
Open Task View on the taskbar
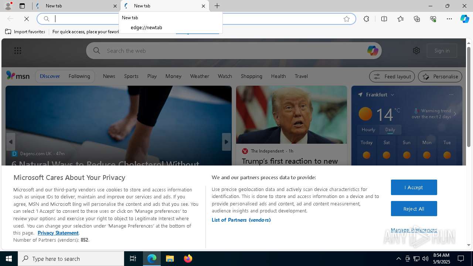click(x=133, y=259)
